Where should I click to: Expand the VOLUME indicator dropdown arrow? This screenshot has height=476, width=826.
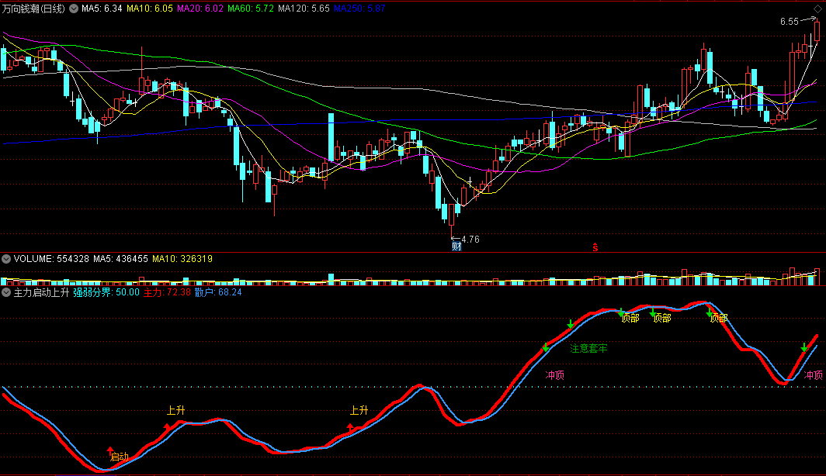coord(6,259)
